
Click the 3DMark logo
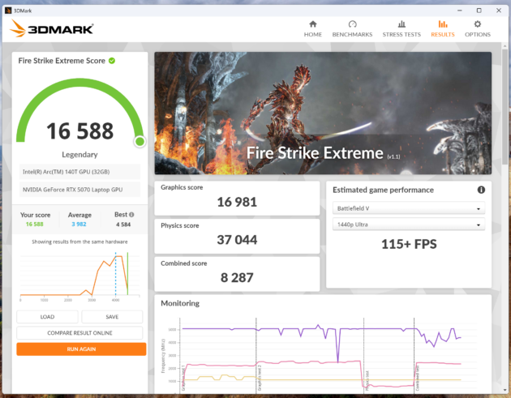coord(52,29)
